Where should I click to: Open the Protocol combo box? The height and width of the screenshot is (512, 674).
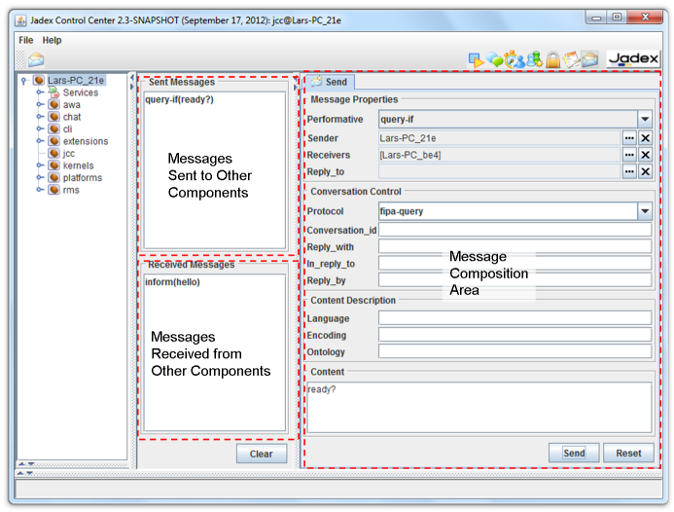(x=644, y=211)
